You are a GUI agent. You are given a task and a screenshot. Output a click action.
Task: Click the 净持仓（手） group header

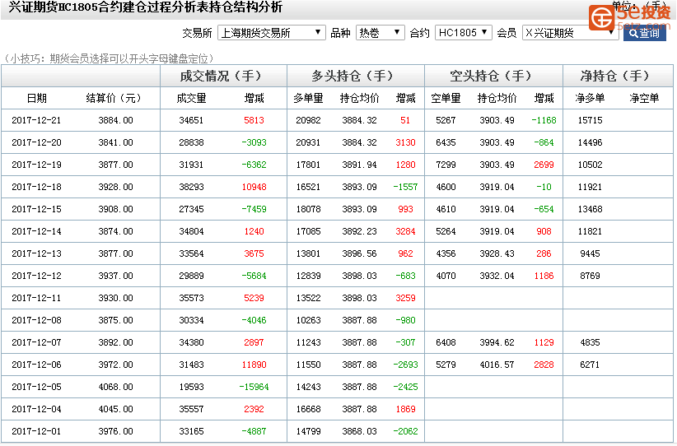click(x=618, y=76)
